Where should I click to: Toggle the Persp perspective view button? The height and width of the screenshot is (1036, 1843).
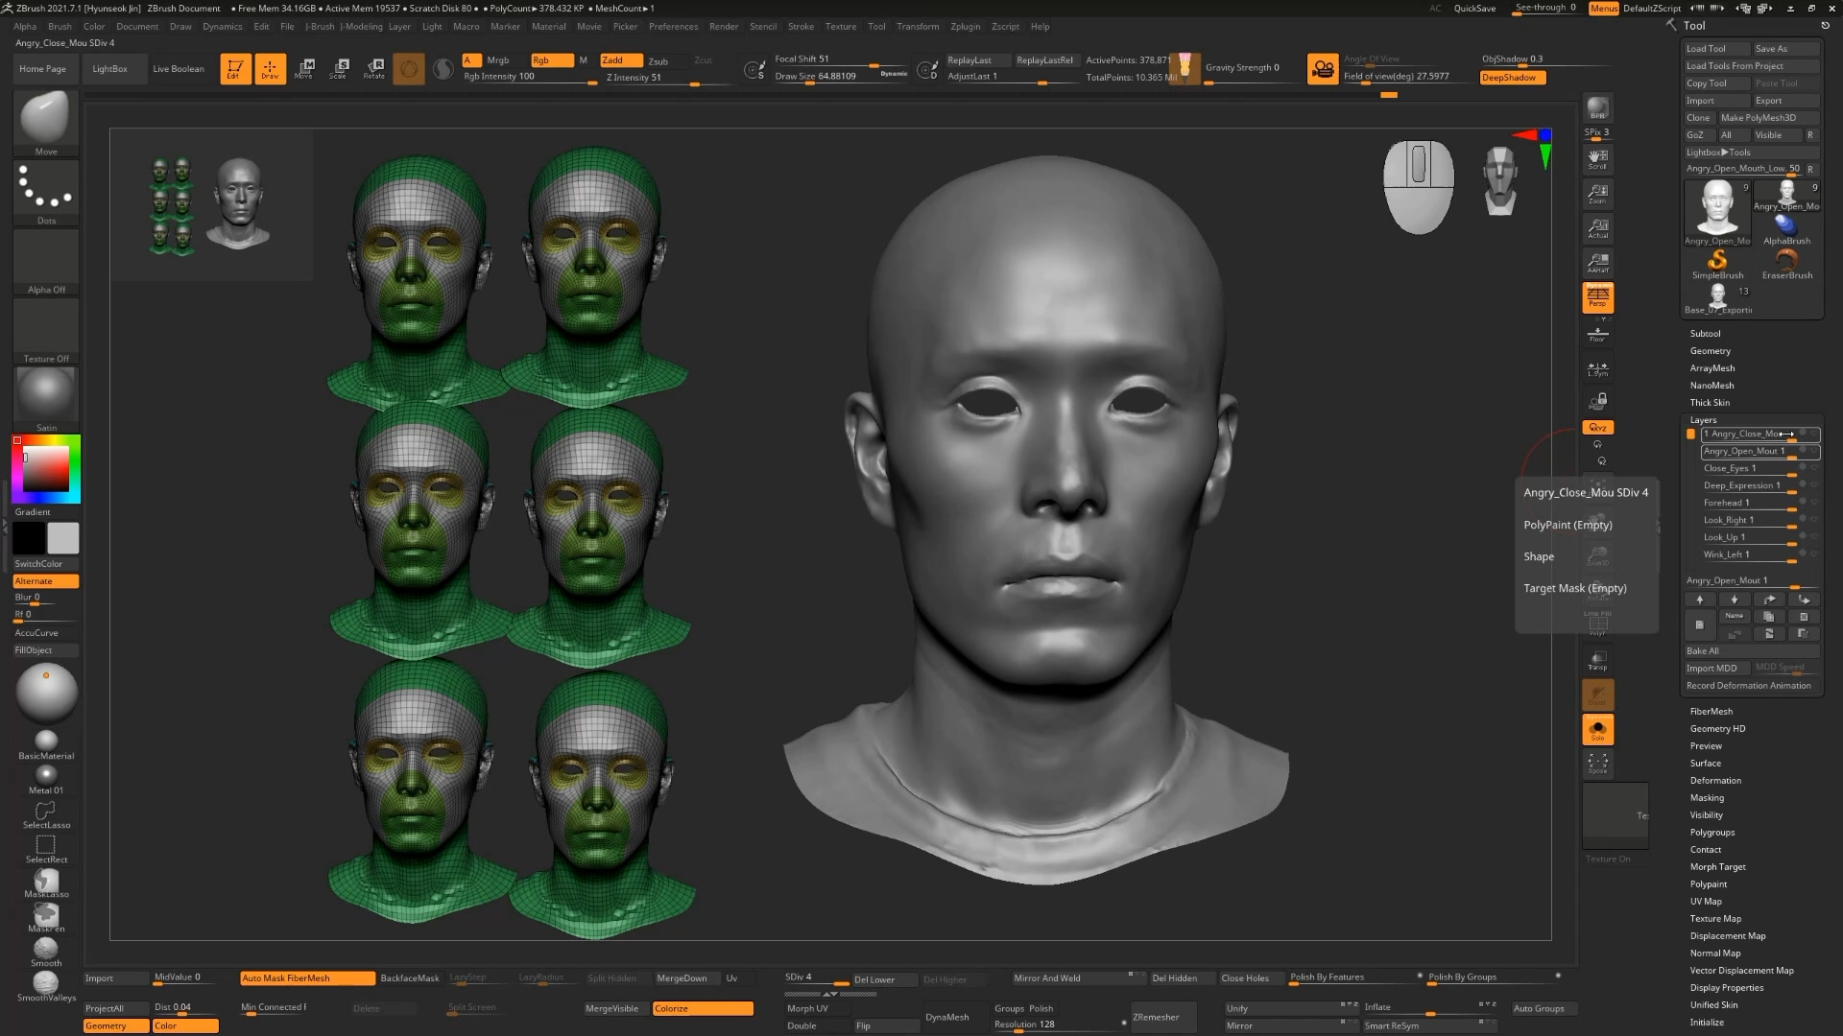pos(1597,297)
